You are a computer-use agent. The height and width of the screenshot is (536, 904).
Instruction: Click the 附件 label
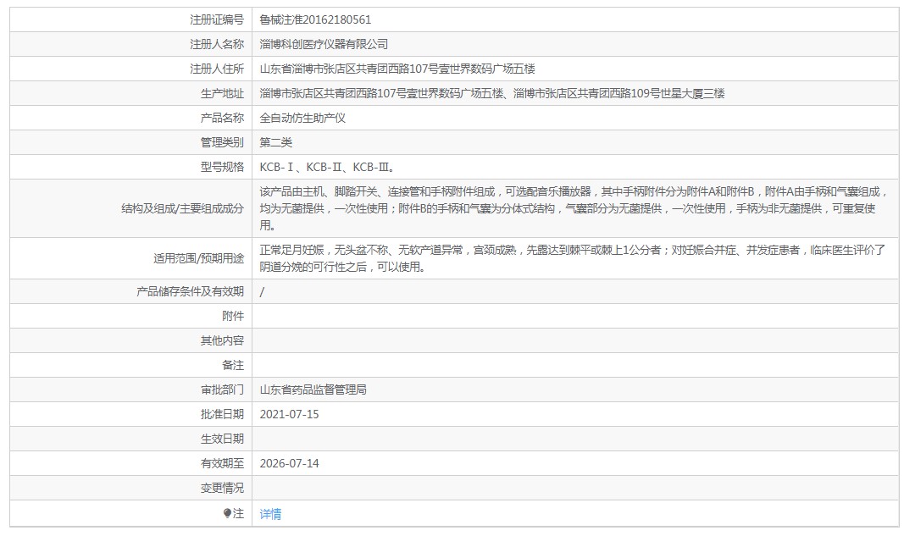233,316
